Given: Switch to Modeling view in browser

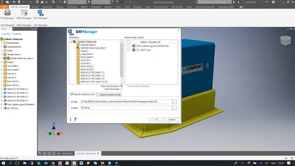Looking at the screenshot, I should [x=17, y=34].
